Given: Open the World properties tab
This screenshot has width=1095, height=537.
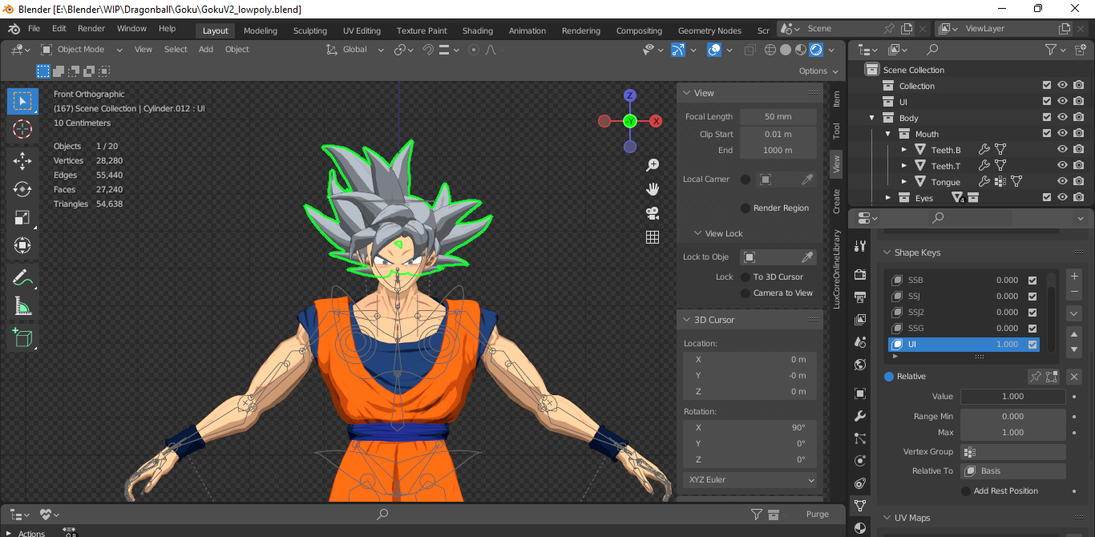Looking at the screenshot, I should pyautogui.click(x=860, y=365).
